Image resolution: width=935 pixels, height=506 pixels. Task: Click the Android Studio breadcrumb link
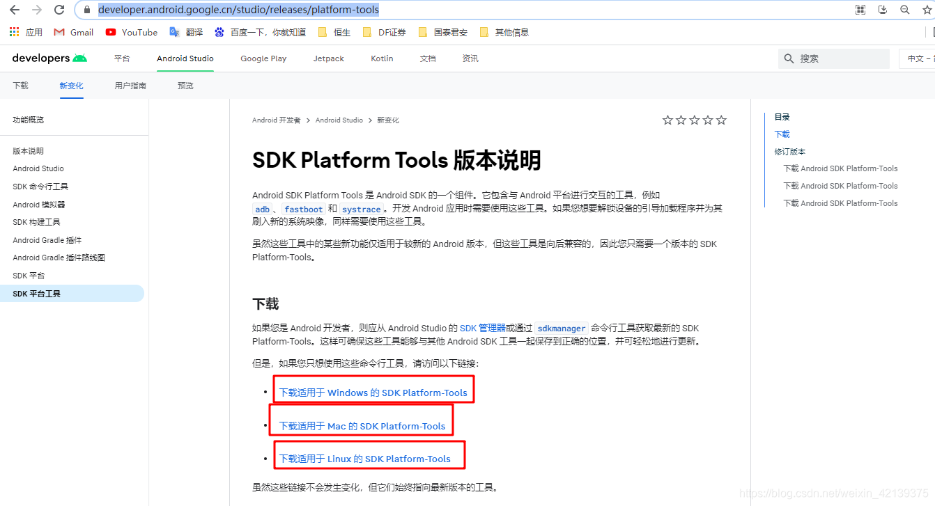coord(339,120)
